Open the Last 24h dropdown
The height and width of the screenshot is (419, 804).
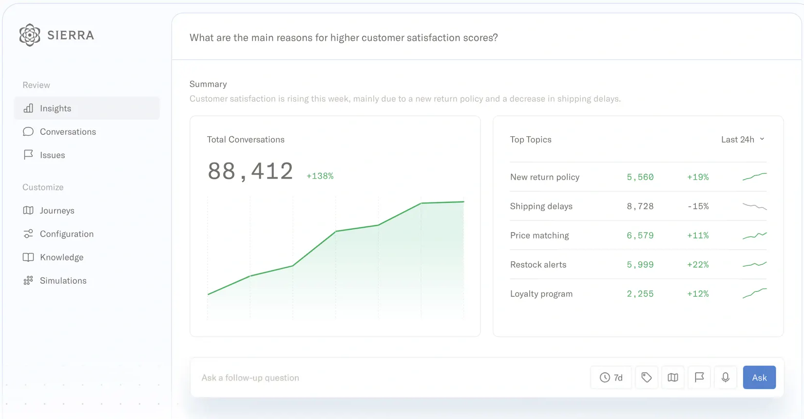pyautogui.click(x=743, y=140)
